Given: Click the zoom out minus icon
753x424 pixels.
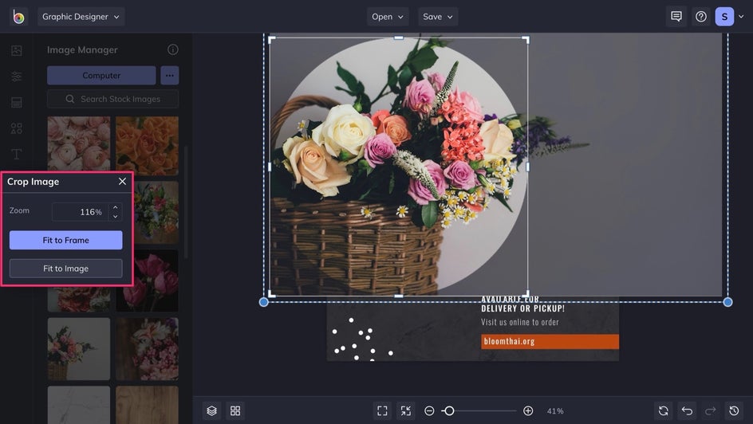Looking at the screenshot, I should 429,411.
